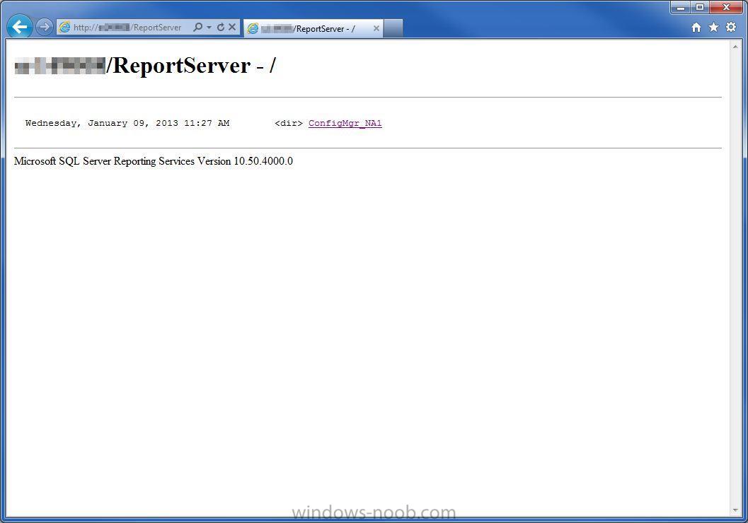The image size is (748, 523).
Task: Click the scrollbar up arrow
Action: pyautogui.click(x=735, y=47)
